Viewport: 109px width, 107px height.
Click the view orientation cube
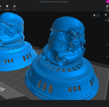[108, 20]
